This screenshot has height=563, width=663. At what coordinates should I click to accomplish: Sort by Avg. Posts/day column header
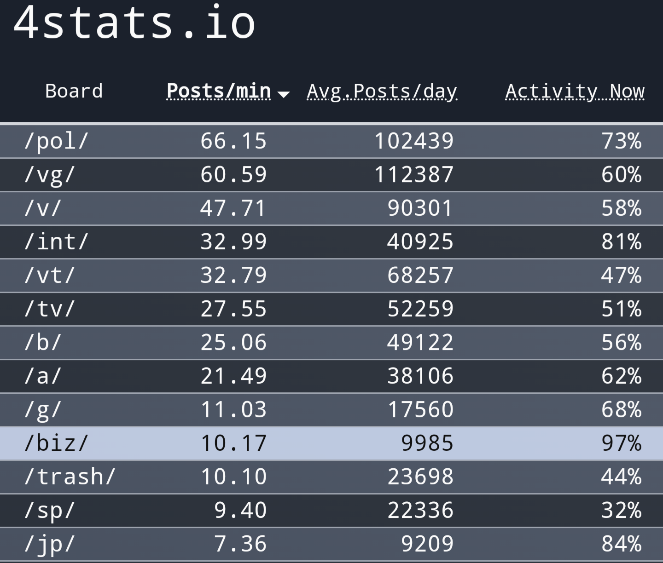[382, 92]
